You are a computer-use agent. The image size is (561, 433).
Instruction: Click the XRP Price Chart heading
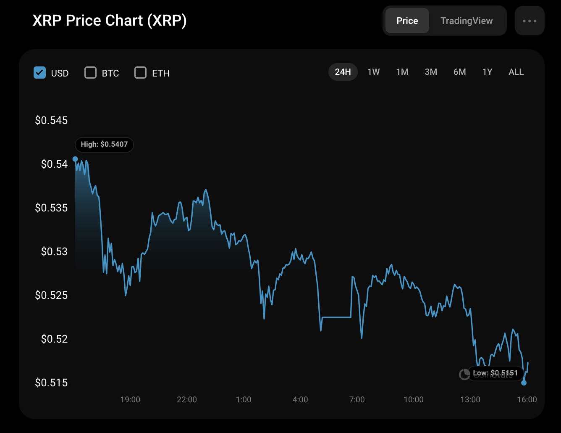pyautogui.click(x=110, y=21)
